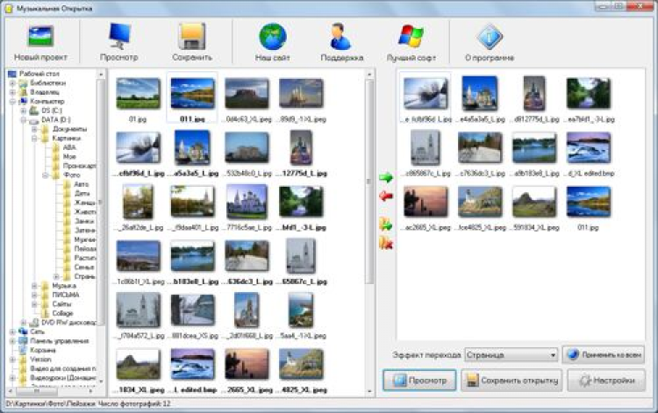Collapse the Фото folder node
658x413 pixels.
click(x=46, y=175)
